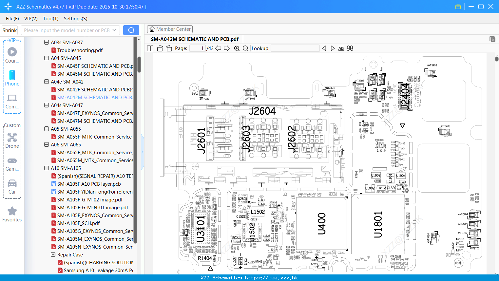Collapse the A04 SM-A045 folder

tap(47, 58)
